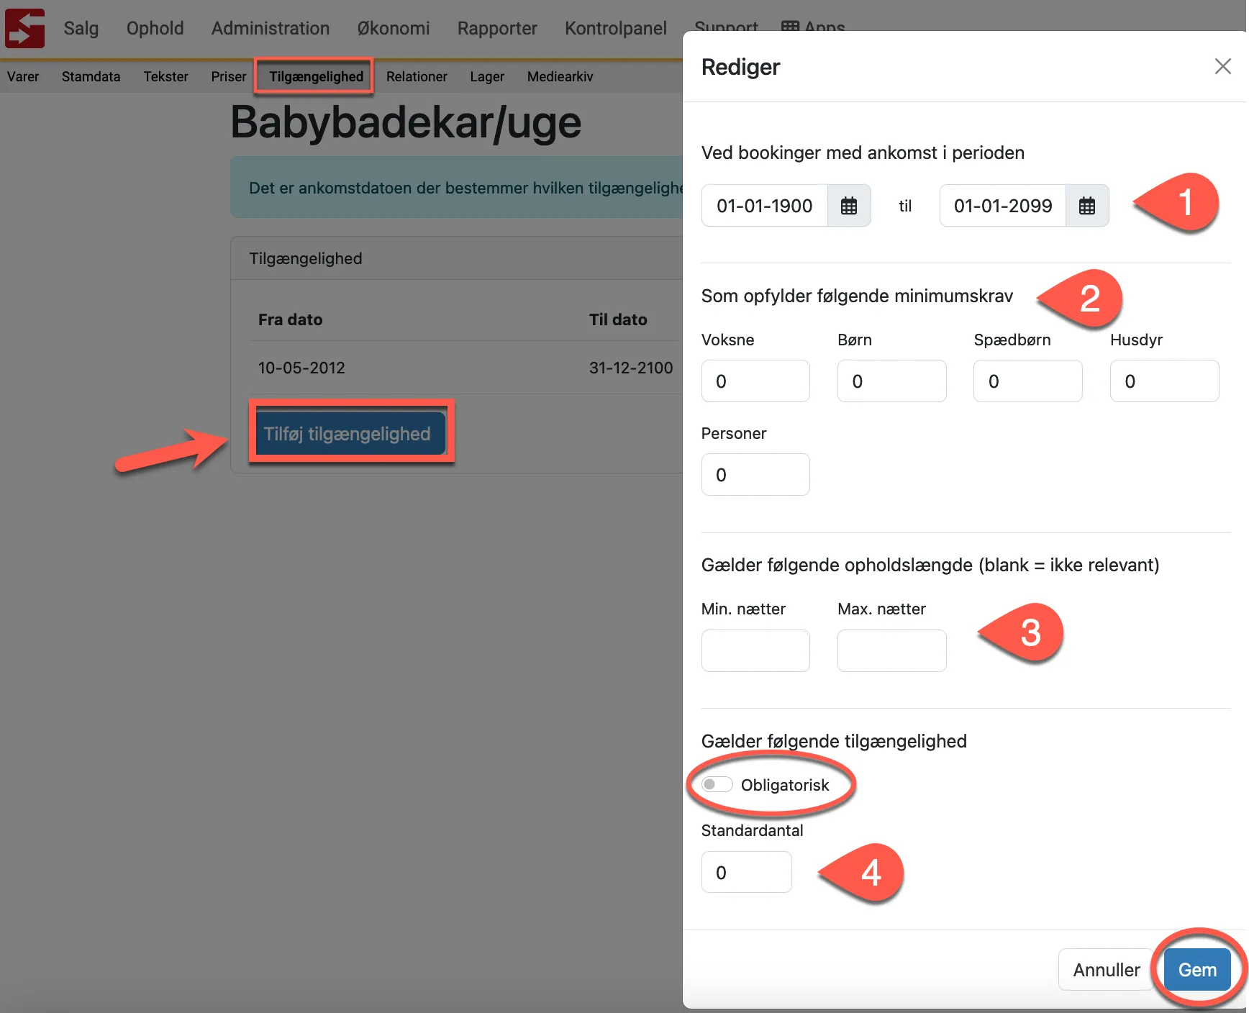Click the Apps grid icon in the top bar
Image resolution: width=1249 pixels, height=1013 pixels.
click(791, 27)
